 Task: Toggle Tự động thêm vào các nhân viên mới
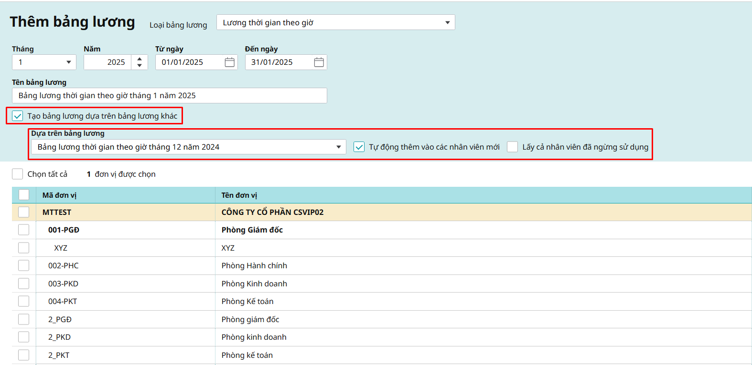[x=359, y=147]
